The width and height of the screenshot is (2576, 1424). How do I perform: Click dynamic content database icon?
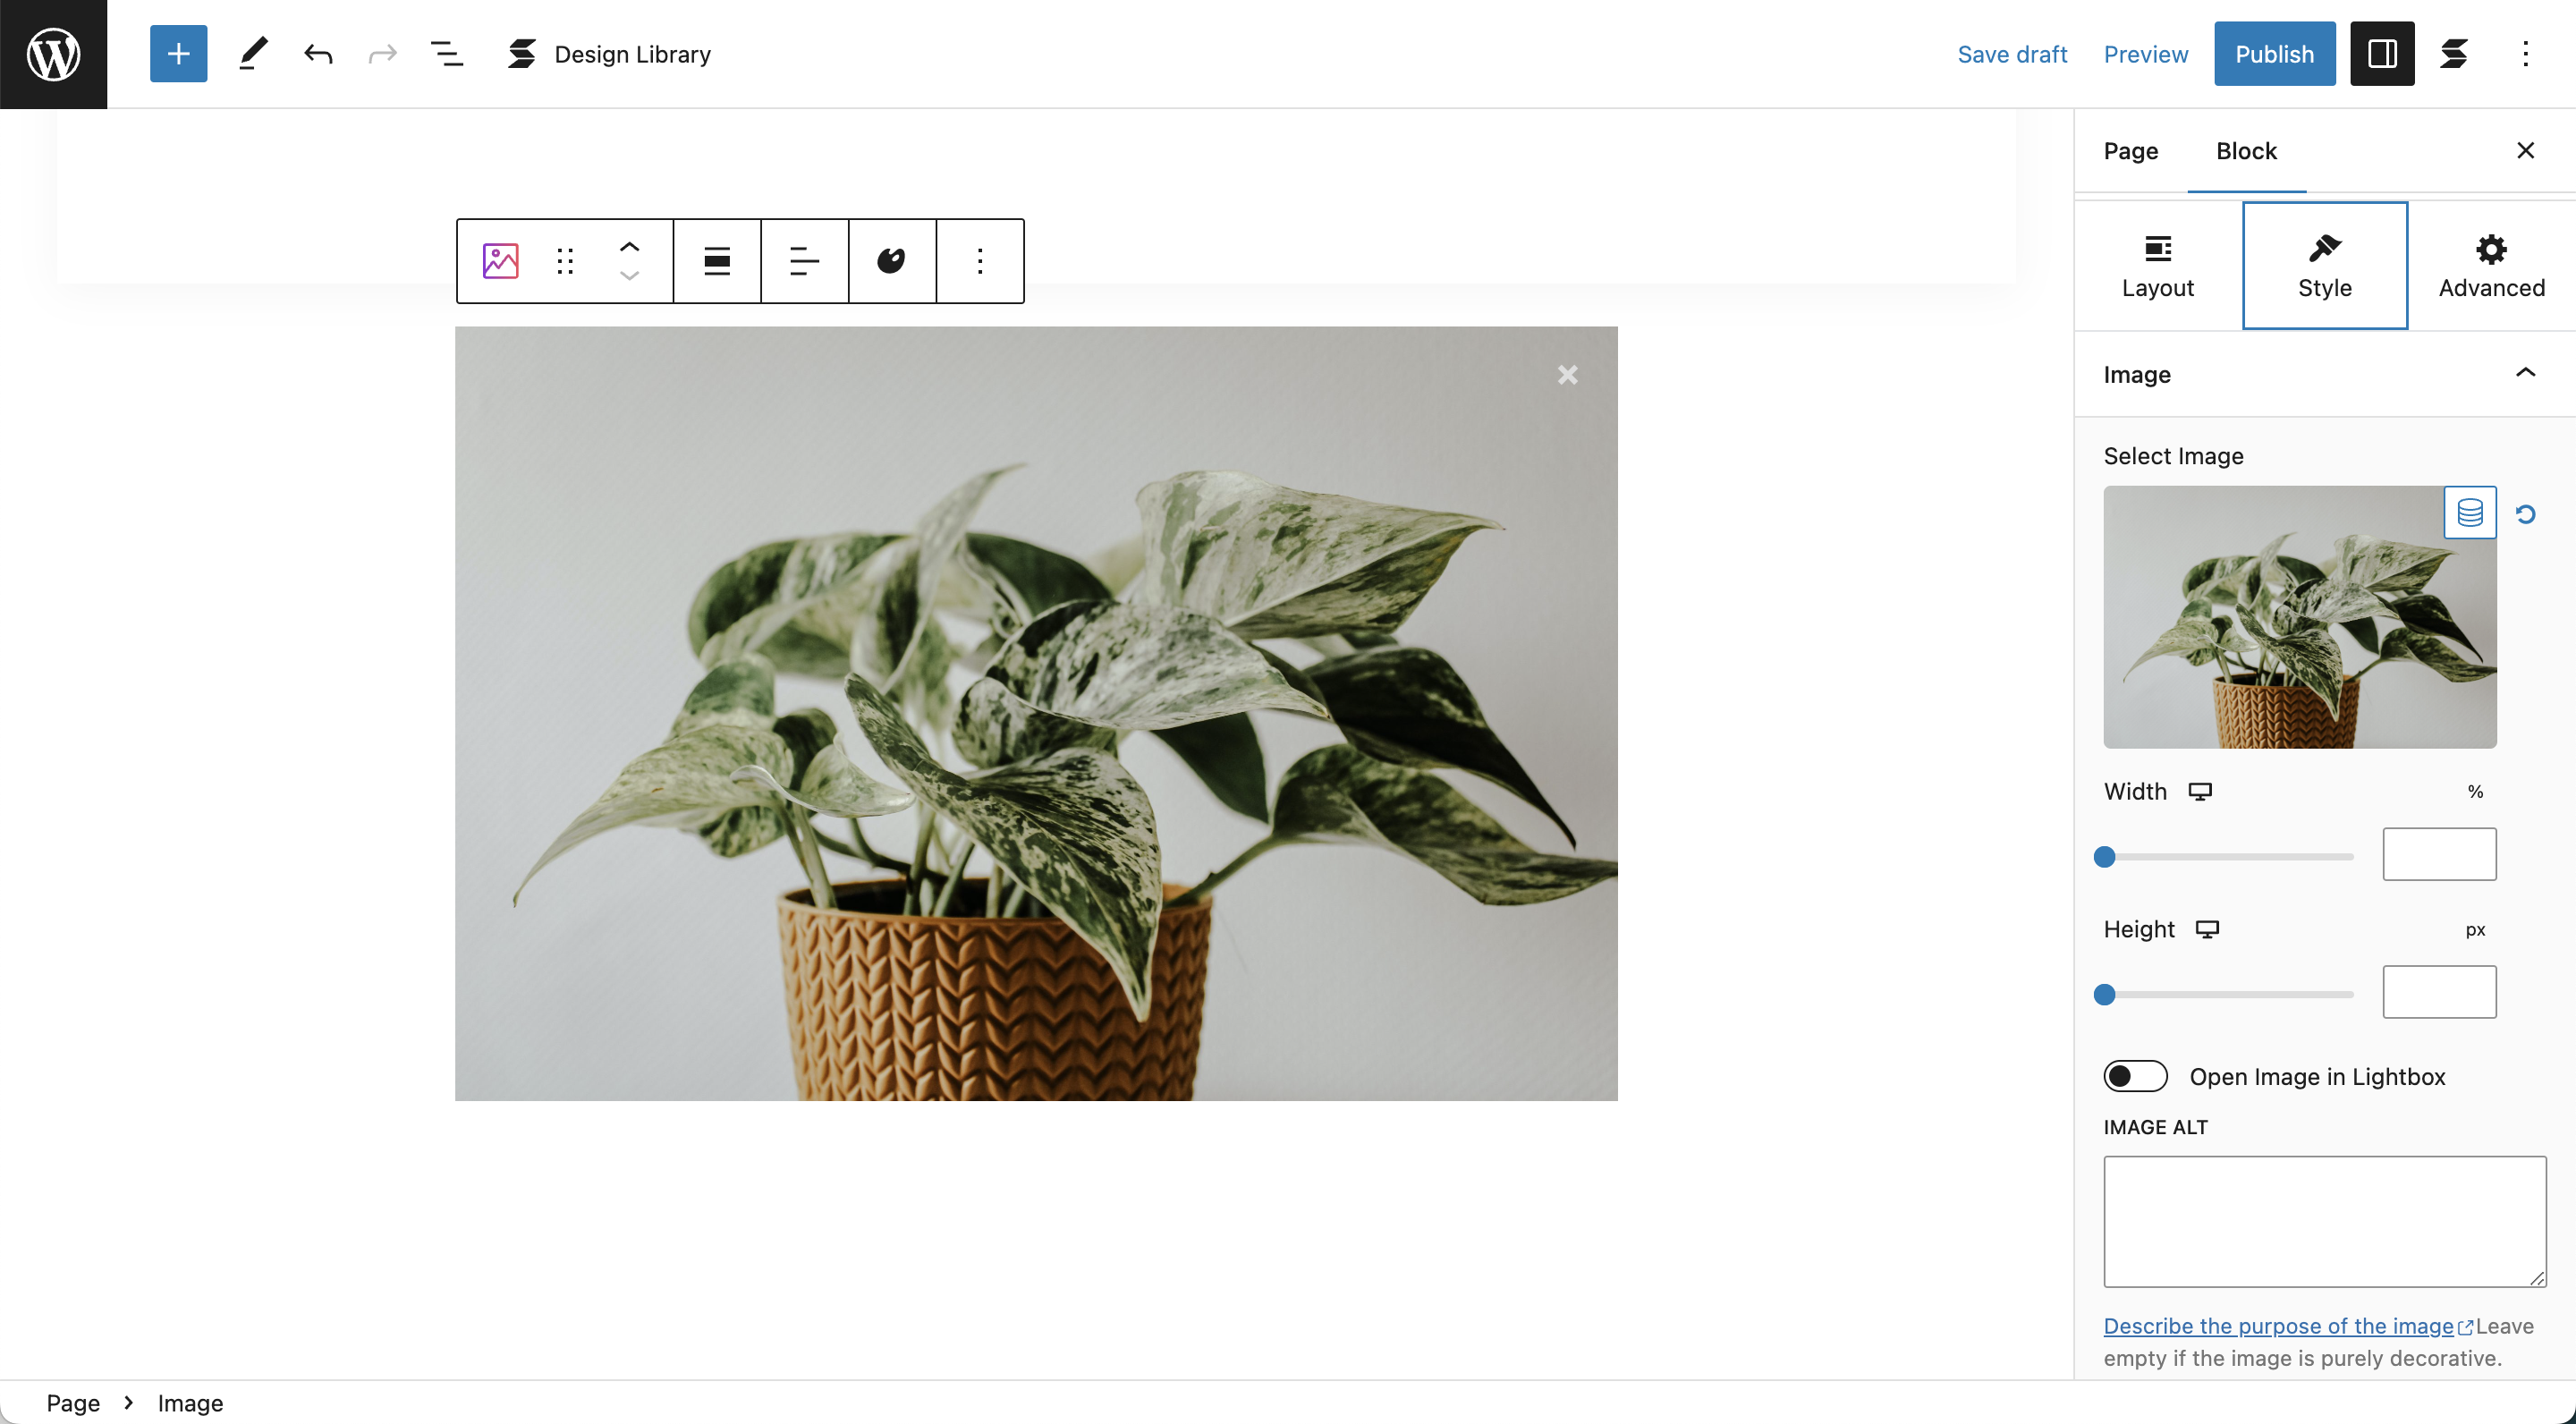pyautogui.click(x=2470, y=513)
